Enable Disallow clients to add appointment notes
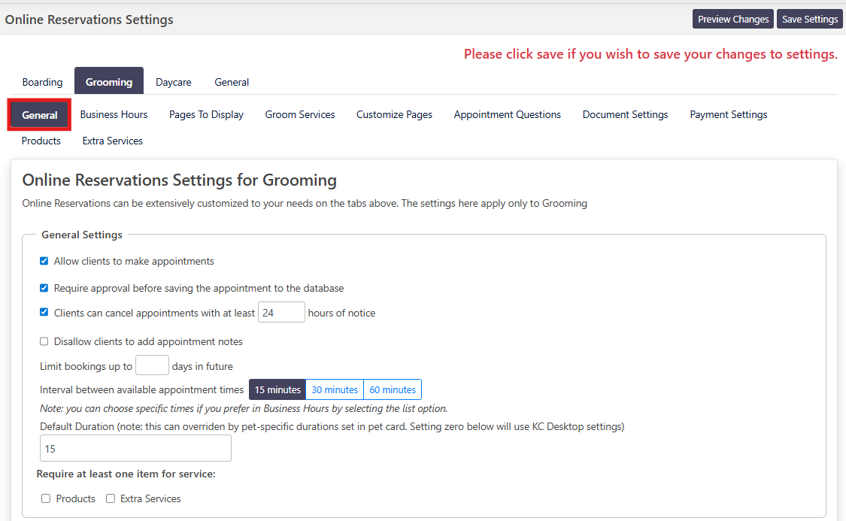The width and height of the screenshot is (846, 521). coord(44,341)
